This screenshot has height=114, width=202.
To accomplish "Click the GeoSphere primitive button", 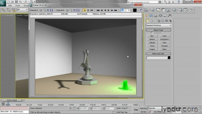I will click(164, 39).
